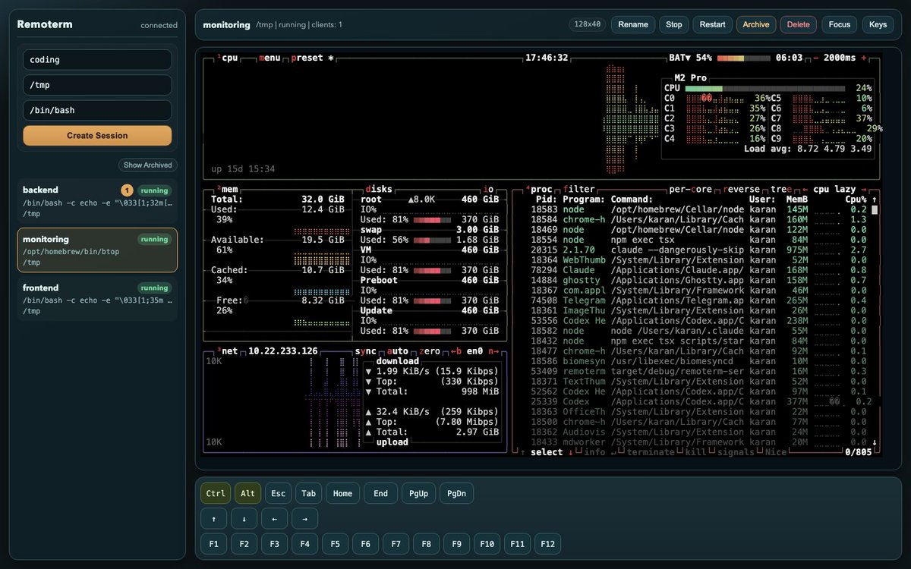
Task: Click the right arrow key button
Action: (304, 519)
